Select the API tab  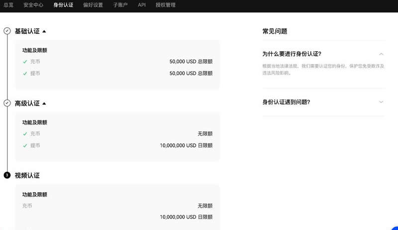(x=142, y=5)
